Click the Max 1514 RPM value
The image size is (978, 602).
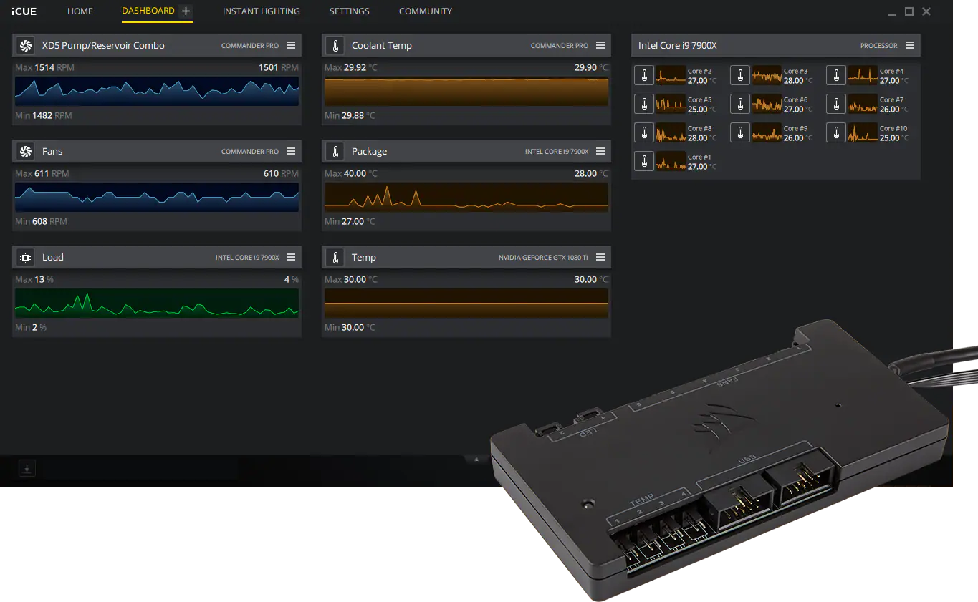(x=44, y=68)
